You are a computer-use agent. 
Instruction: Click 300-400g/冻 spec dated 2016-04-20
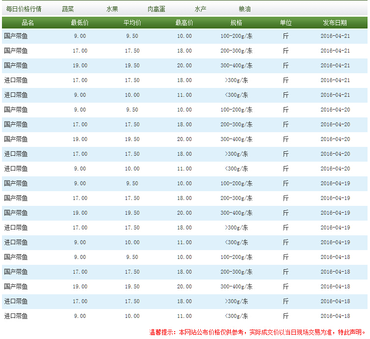pyautogui.click(x=237, y=139)
